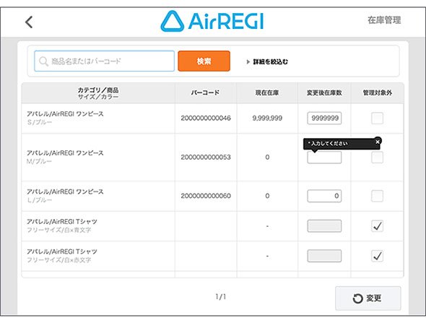Click the orange 検索 button
The height and width of the screenshot is (323, 426).
pyautogui.click(x=204, y=61)
